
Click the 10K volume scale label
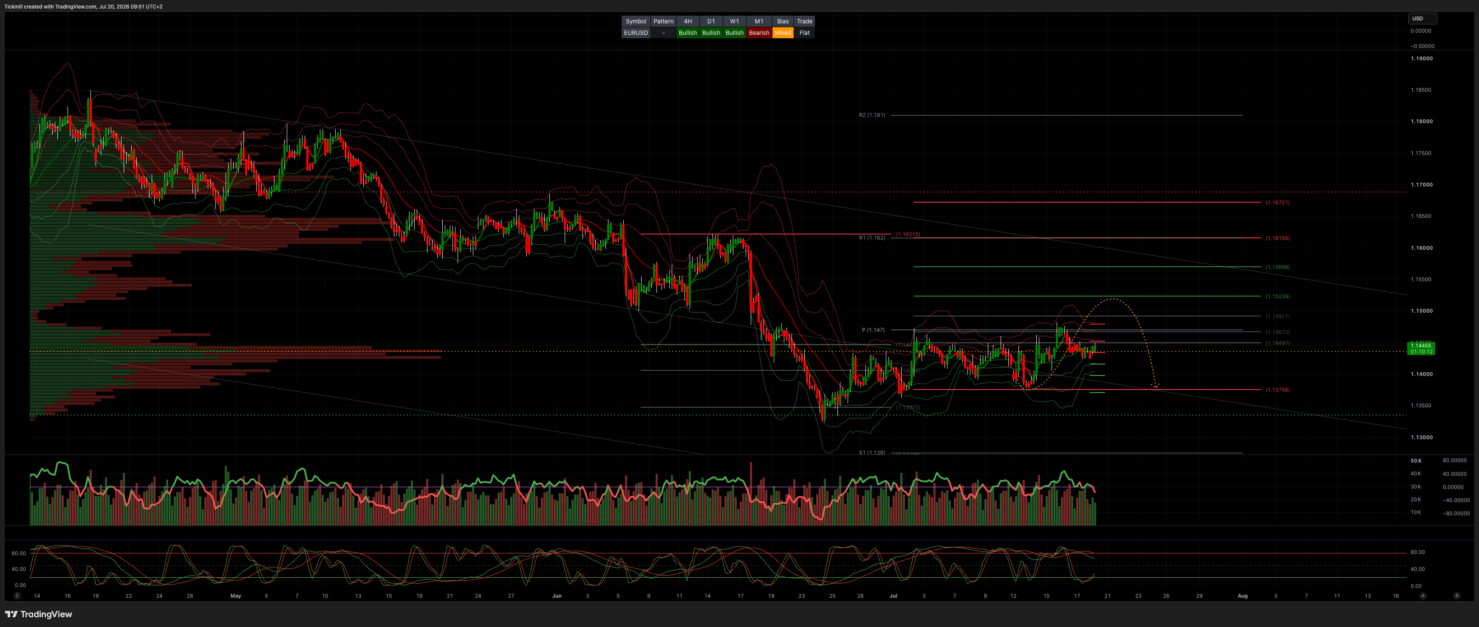pos(1417,512)
